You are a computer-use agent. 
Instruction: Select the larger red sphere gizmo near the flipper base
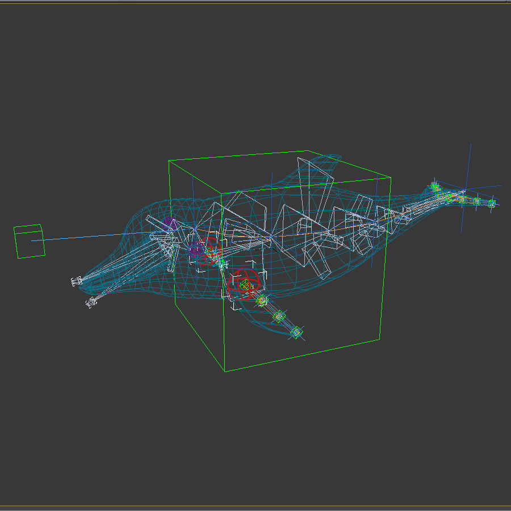pos(244,284)
